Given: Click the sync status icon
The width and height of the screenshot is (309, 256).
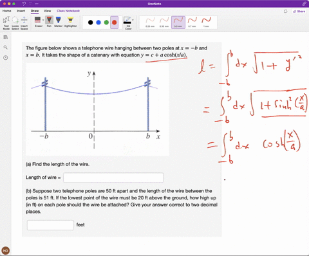Looking at the screenshot, I should (x=285, y=11).
